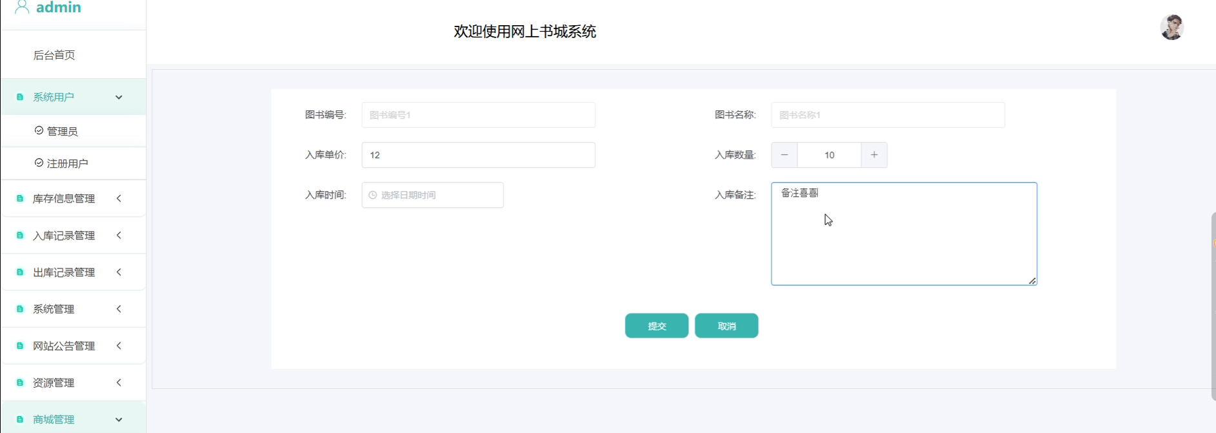Click the clock icon in 入库时间
Screen dimensions: 1216x433
[x=372, y=195]
